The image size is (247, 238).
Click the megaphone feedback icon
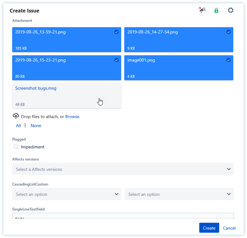point(202,10)
